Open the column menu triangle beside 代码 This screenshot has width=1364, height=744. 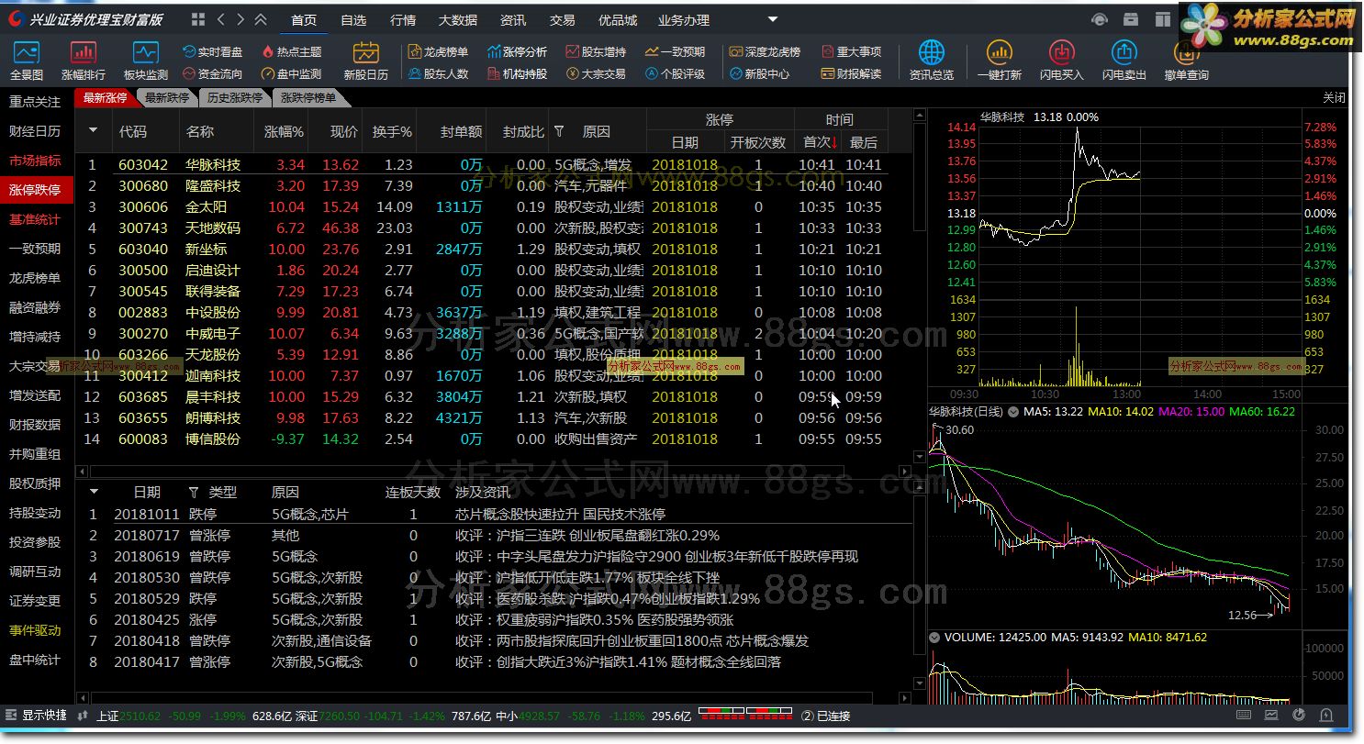pos(92,131)
